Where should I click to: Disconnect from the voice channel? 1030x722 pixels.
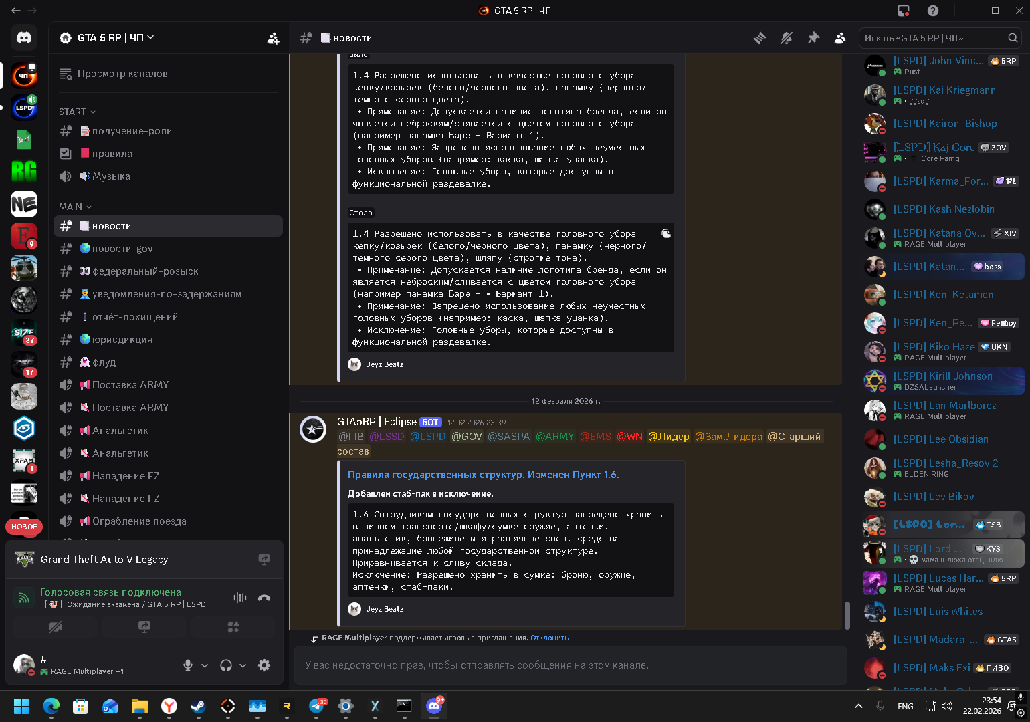coord(264,598)
